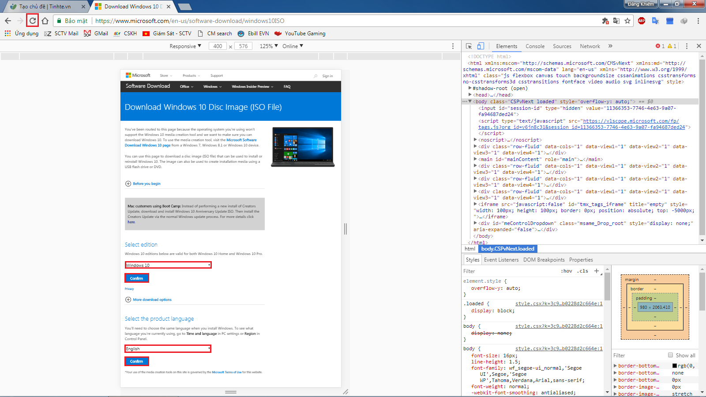
Task: Bookmark this page with the star icon
Action: pos(627,21)
